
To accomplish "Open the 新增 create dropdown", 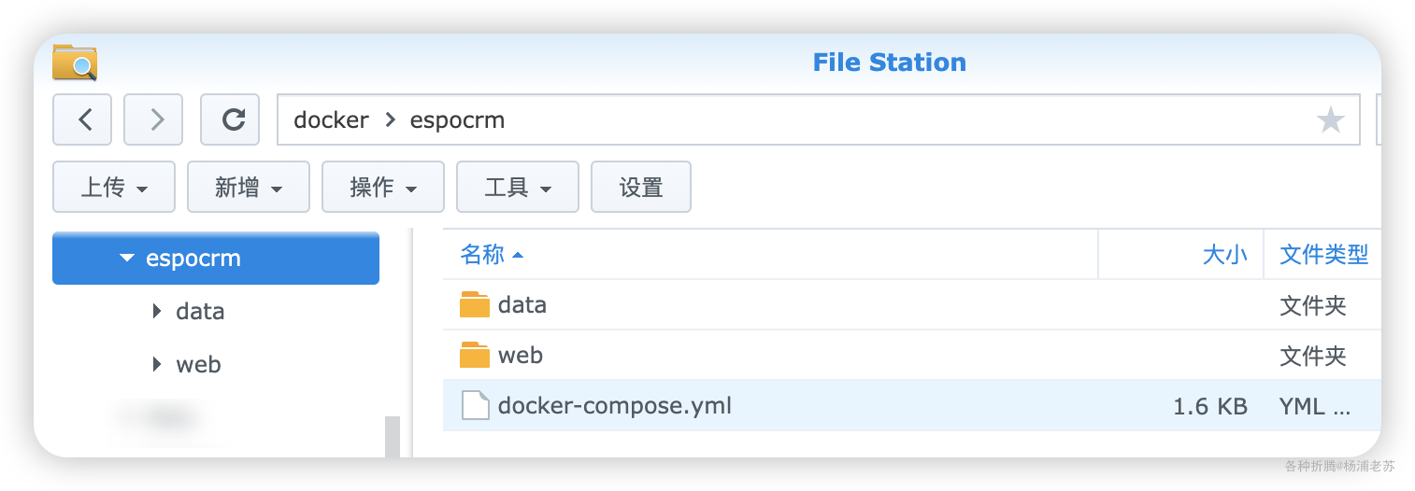I will (x=249, y=188).
